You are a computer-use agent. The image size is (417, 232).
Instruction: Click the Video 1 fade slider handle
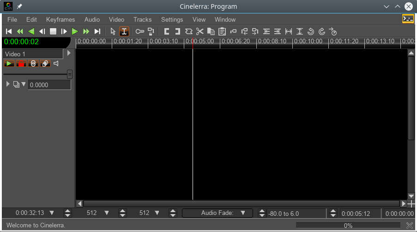(69, 74)
